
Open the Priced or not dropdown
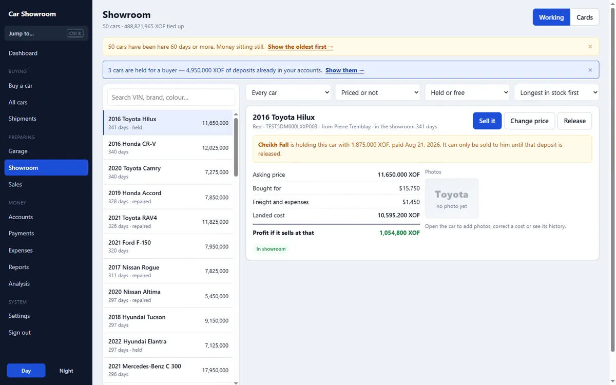tap(378, 92)
